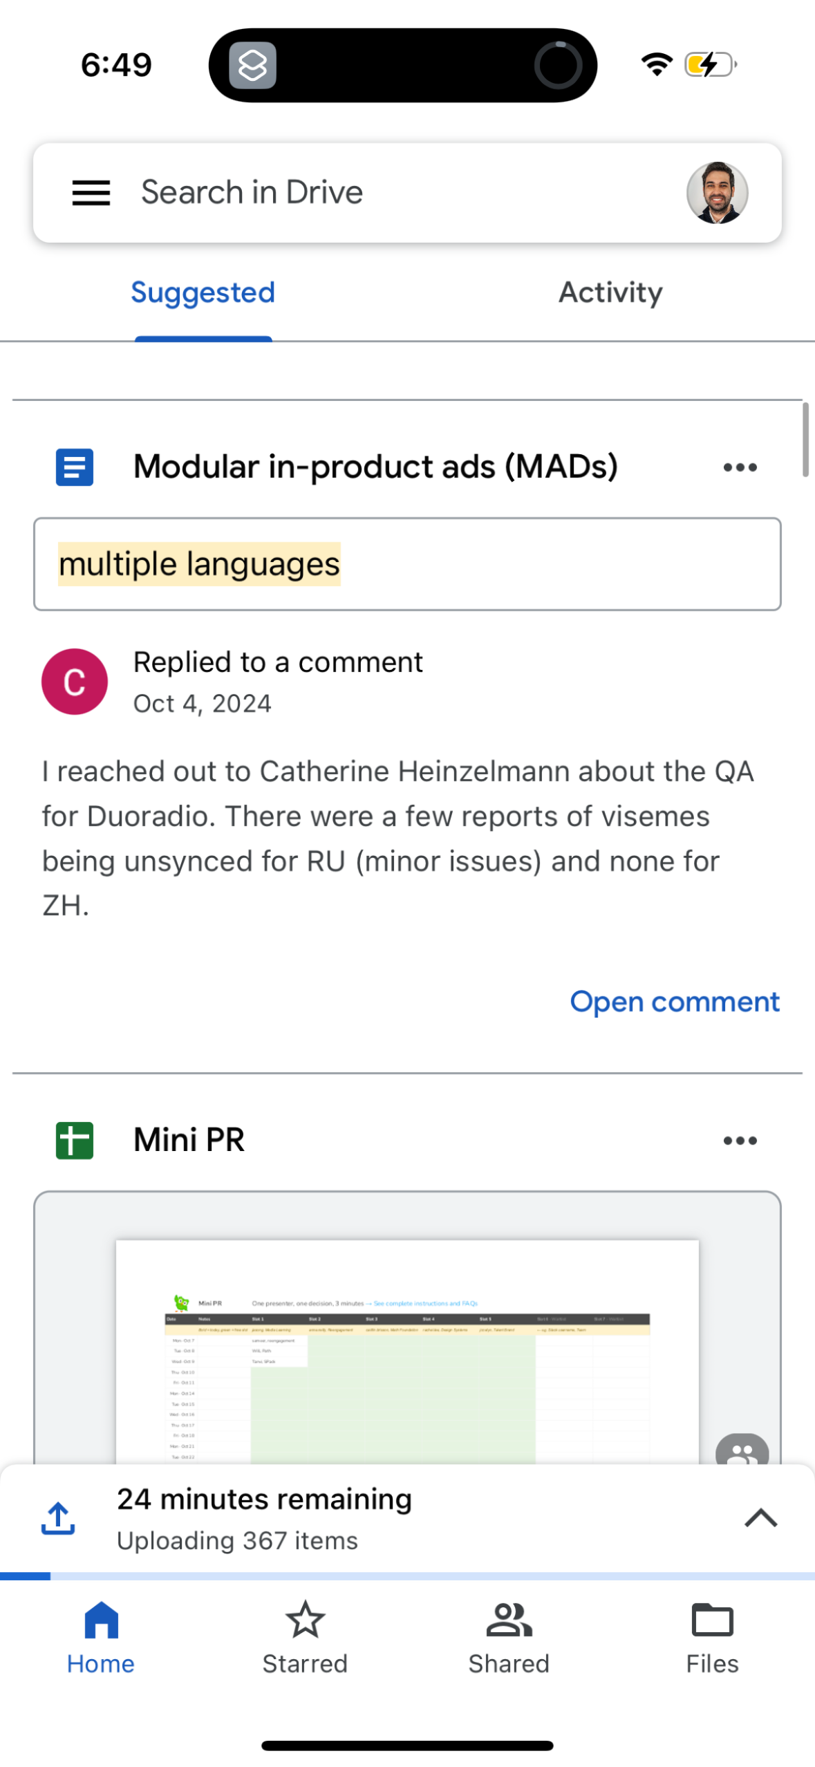Expand the upload progress panel chevron

tap(760, 1518)
